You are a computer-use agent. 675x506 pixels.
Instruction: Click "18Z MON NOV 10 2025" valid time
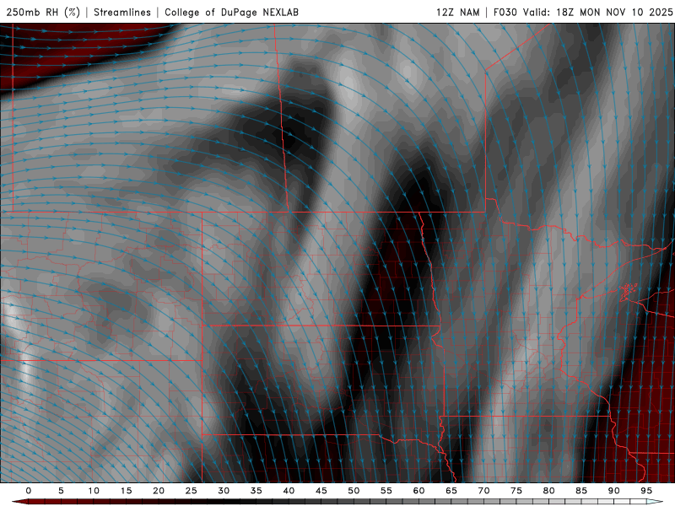tap(614, 12)
